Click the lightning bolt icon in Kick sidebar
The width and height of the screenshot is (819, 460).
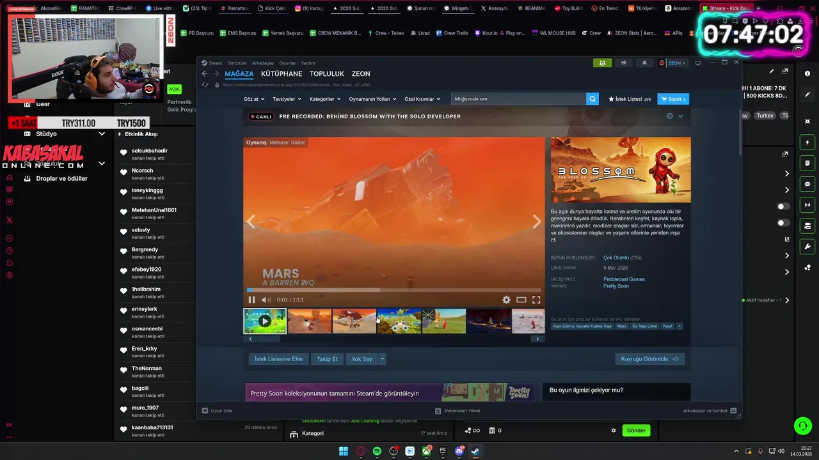807,142
